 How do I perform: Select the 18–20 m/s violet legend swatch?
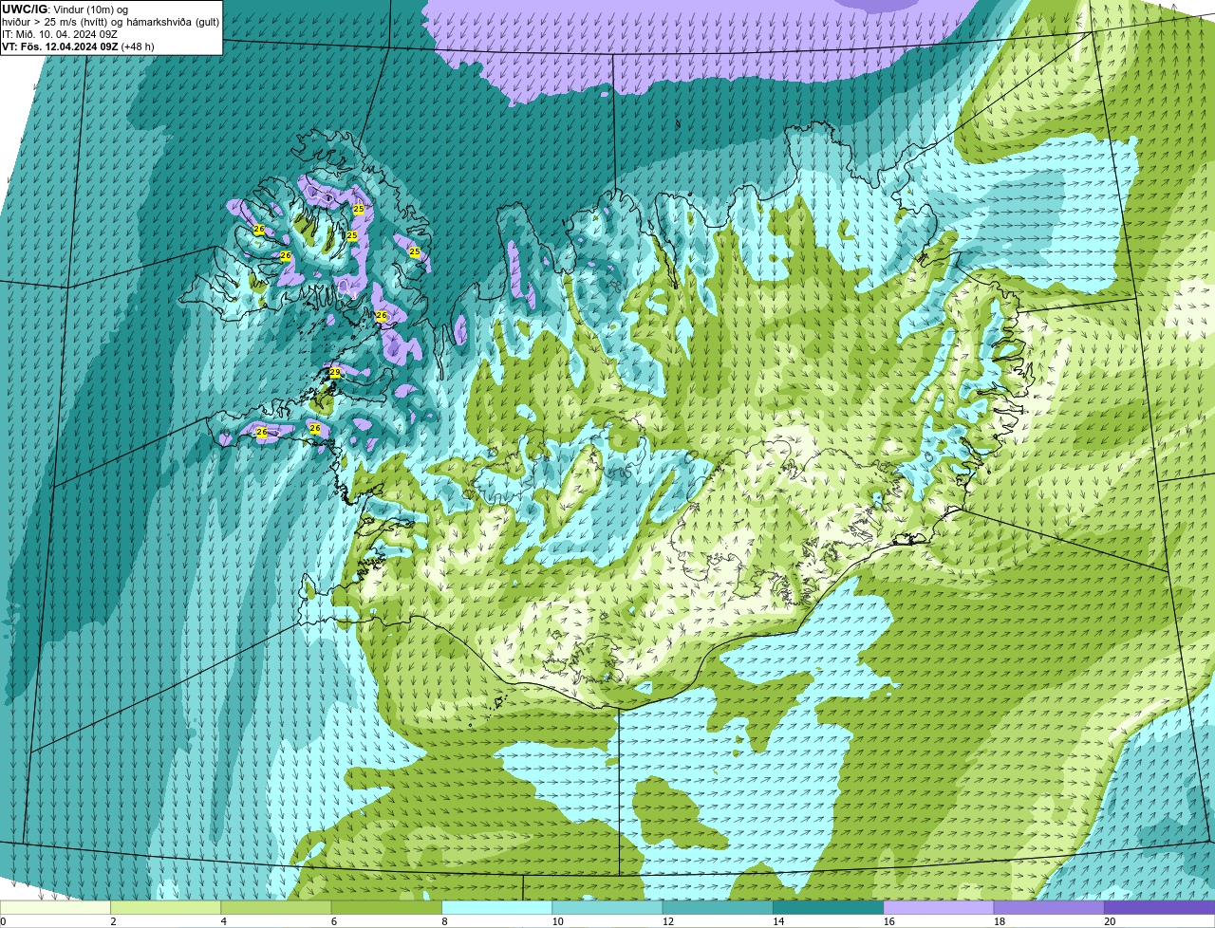(x=1049, y=907)
